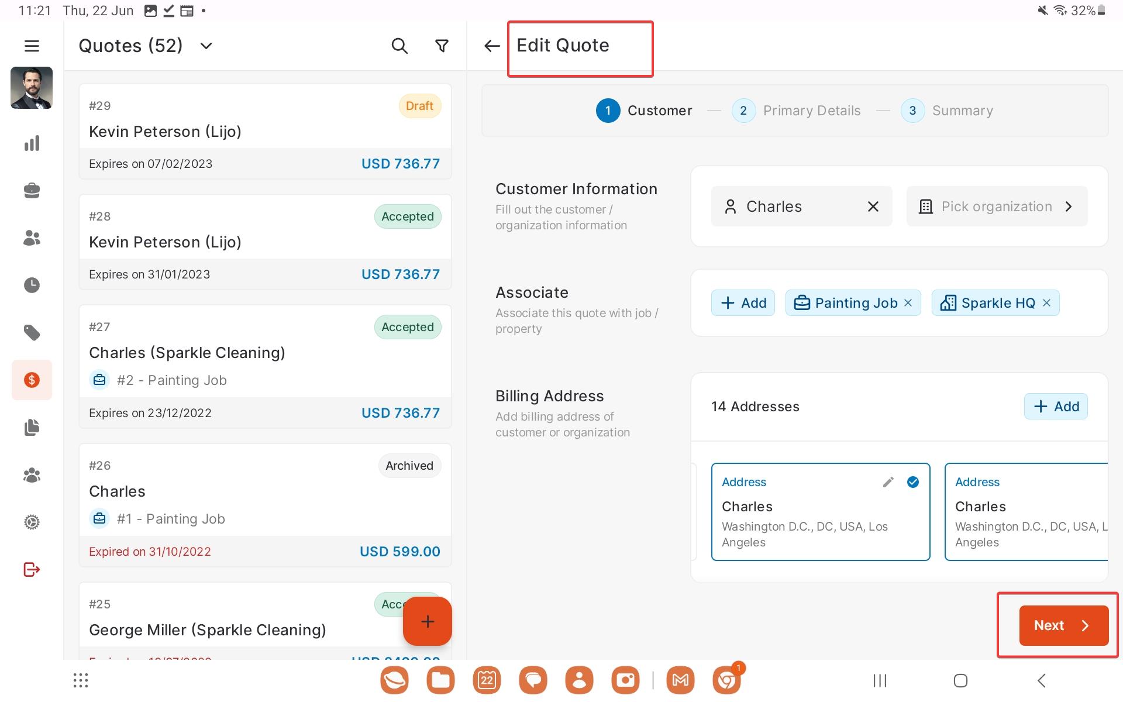Image resolution: width=1123 pixels, height=702 pixels.
Task: Open the jobs briefcase sidebar icon
Action: (32, 191)
